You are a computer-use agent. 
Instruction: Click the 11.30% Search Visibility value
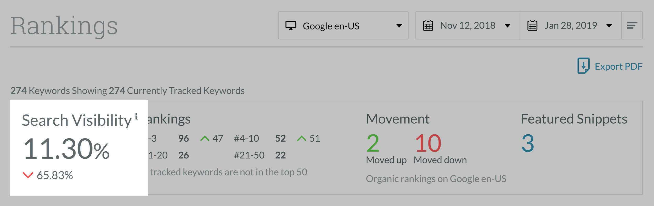click(66, 148)
